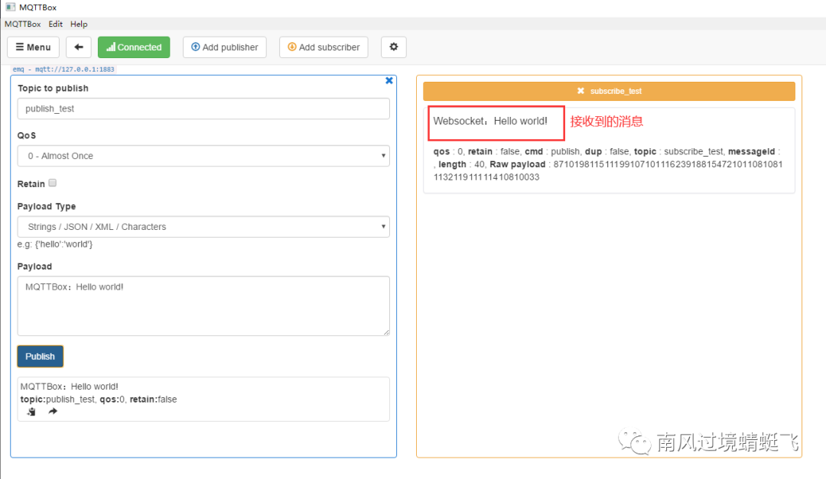
Task: Open connection settings gear icon
Action: pyautogui.click(x=394, y=47)
